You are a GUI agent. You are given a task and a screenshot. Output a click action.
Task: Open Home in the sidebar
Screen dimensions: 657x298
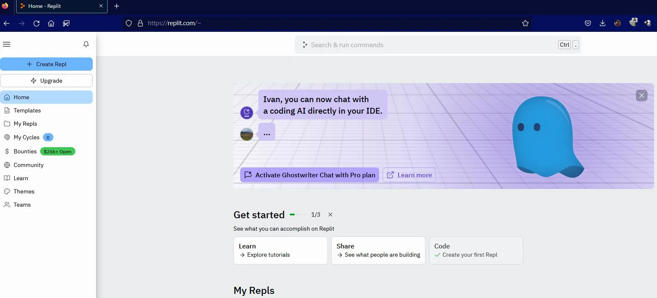tap(46, 97)
